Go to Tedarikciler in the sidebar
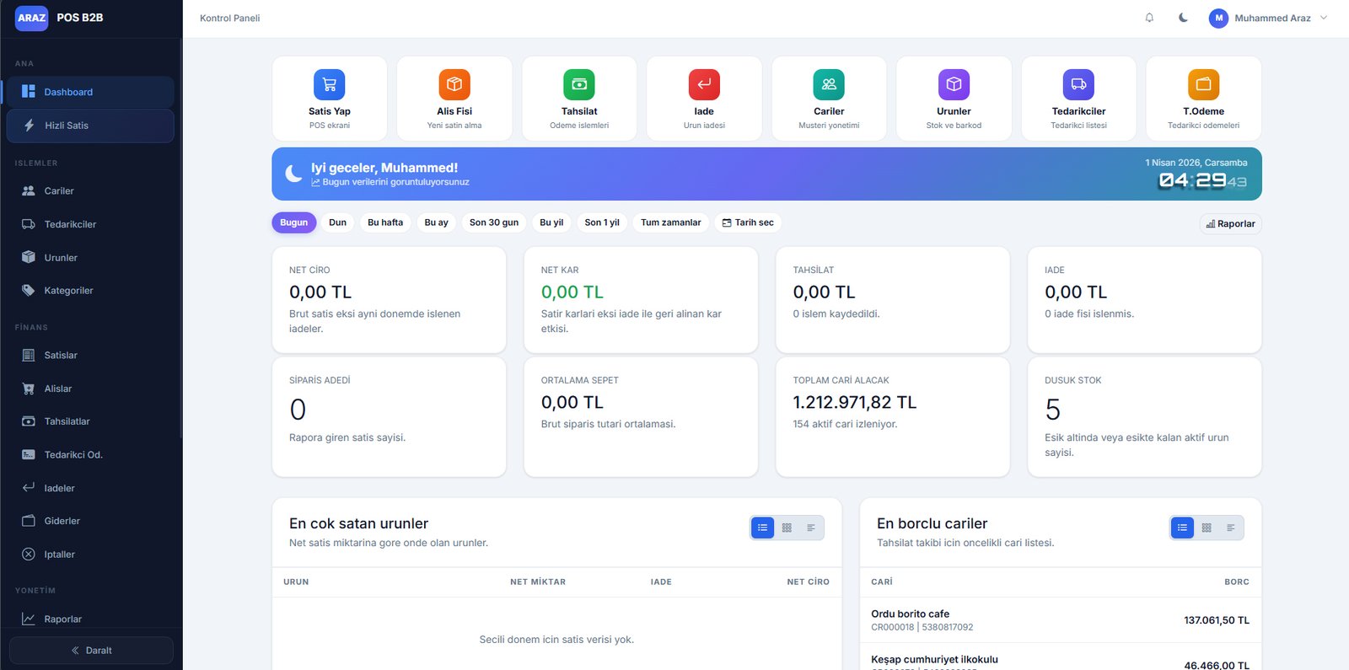1349x670 pixels. [x=90, y=224]
